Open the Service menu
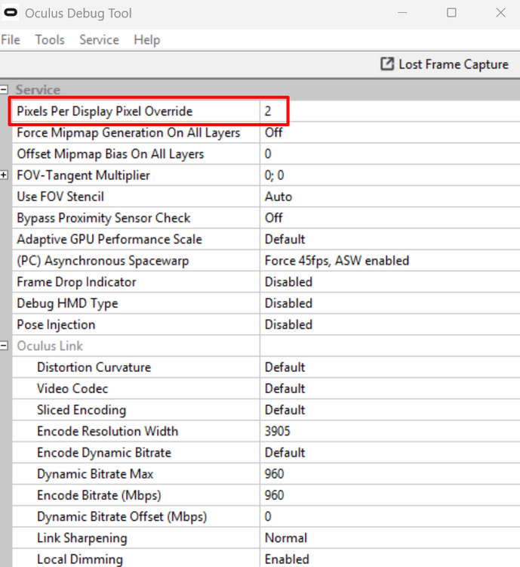This screenshot has width=520, height=567. point(99,40)
